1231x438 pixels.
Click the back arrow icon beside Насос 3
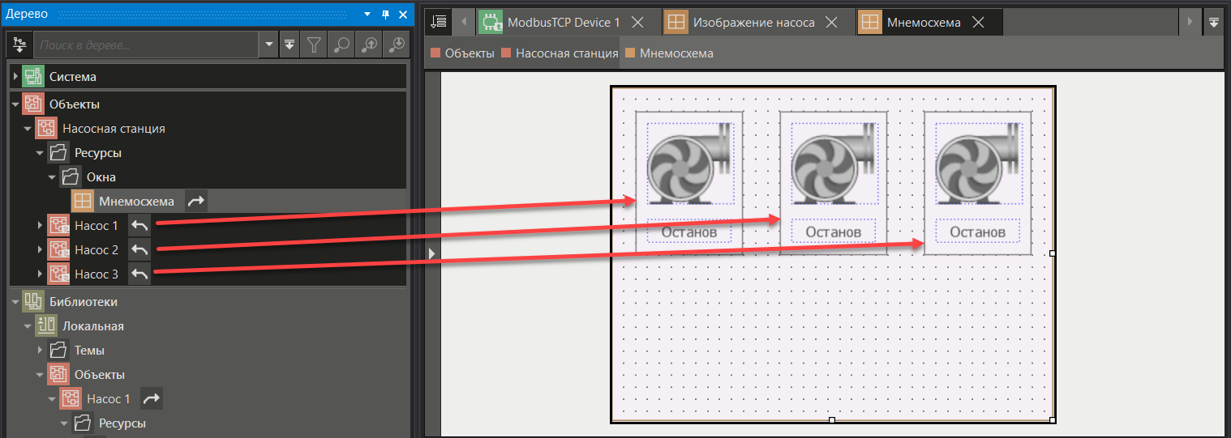click(x=139, y=274)
